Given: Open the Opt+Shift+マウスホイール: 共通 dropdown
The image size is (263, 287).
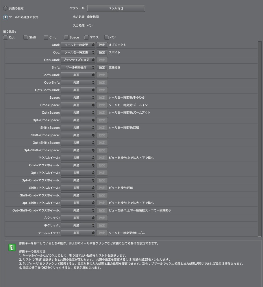Looking at the screenshot, I should pyautogui.click(x=78, y=203).
